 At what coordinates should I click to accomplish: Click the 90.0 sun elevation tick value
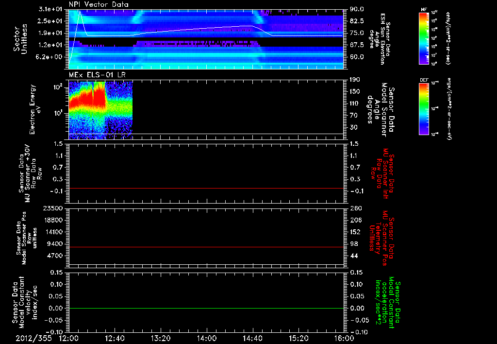[357, 9]
